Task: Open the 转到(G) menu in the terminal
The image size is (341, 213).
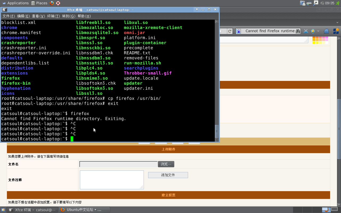Action: pyautogui.click(x=69, y=16)
